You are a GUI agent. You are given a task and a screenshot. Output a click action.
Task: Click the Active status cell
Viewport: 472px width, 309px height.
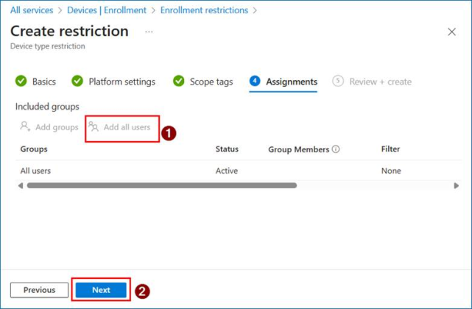click(x=227, y=171)
